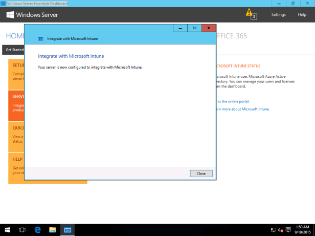Click the network icon in system tray
The image size is (315, 236).
tap(274, 230)
